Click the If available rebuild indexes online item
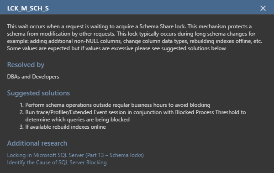The image size is (274, 173). (x=65, y=127)
